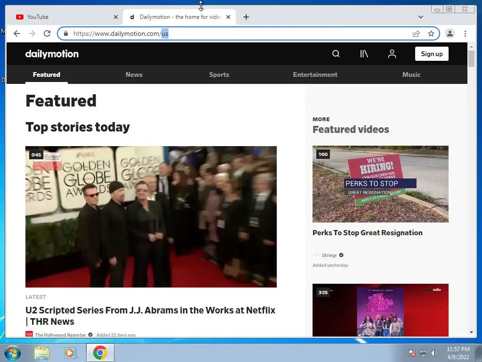
Task: Launch Windows Media Player from taskbar
Action: pos(70,353)
